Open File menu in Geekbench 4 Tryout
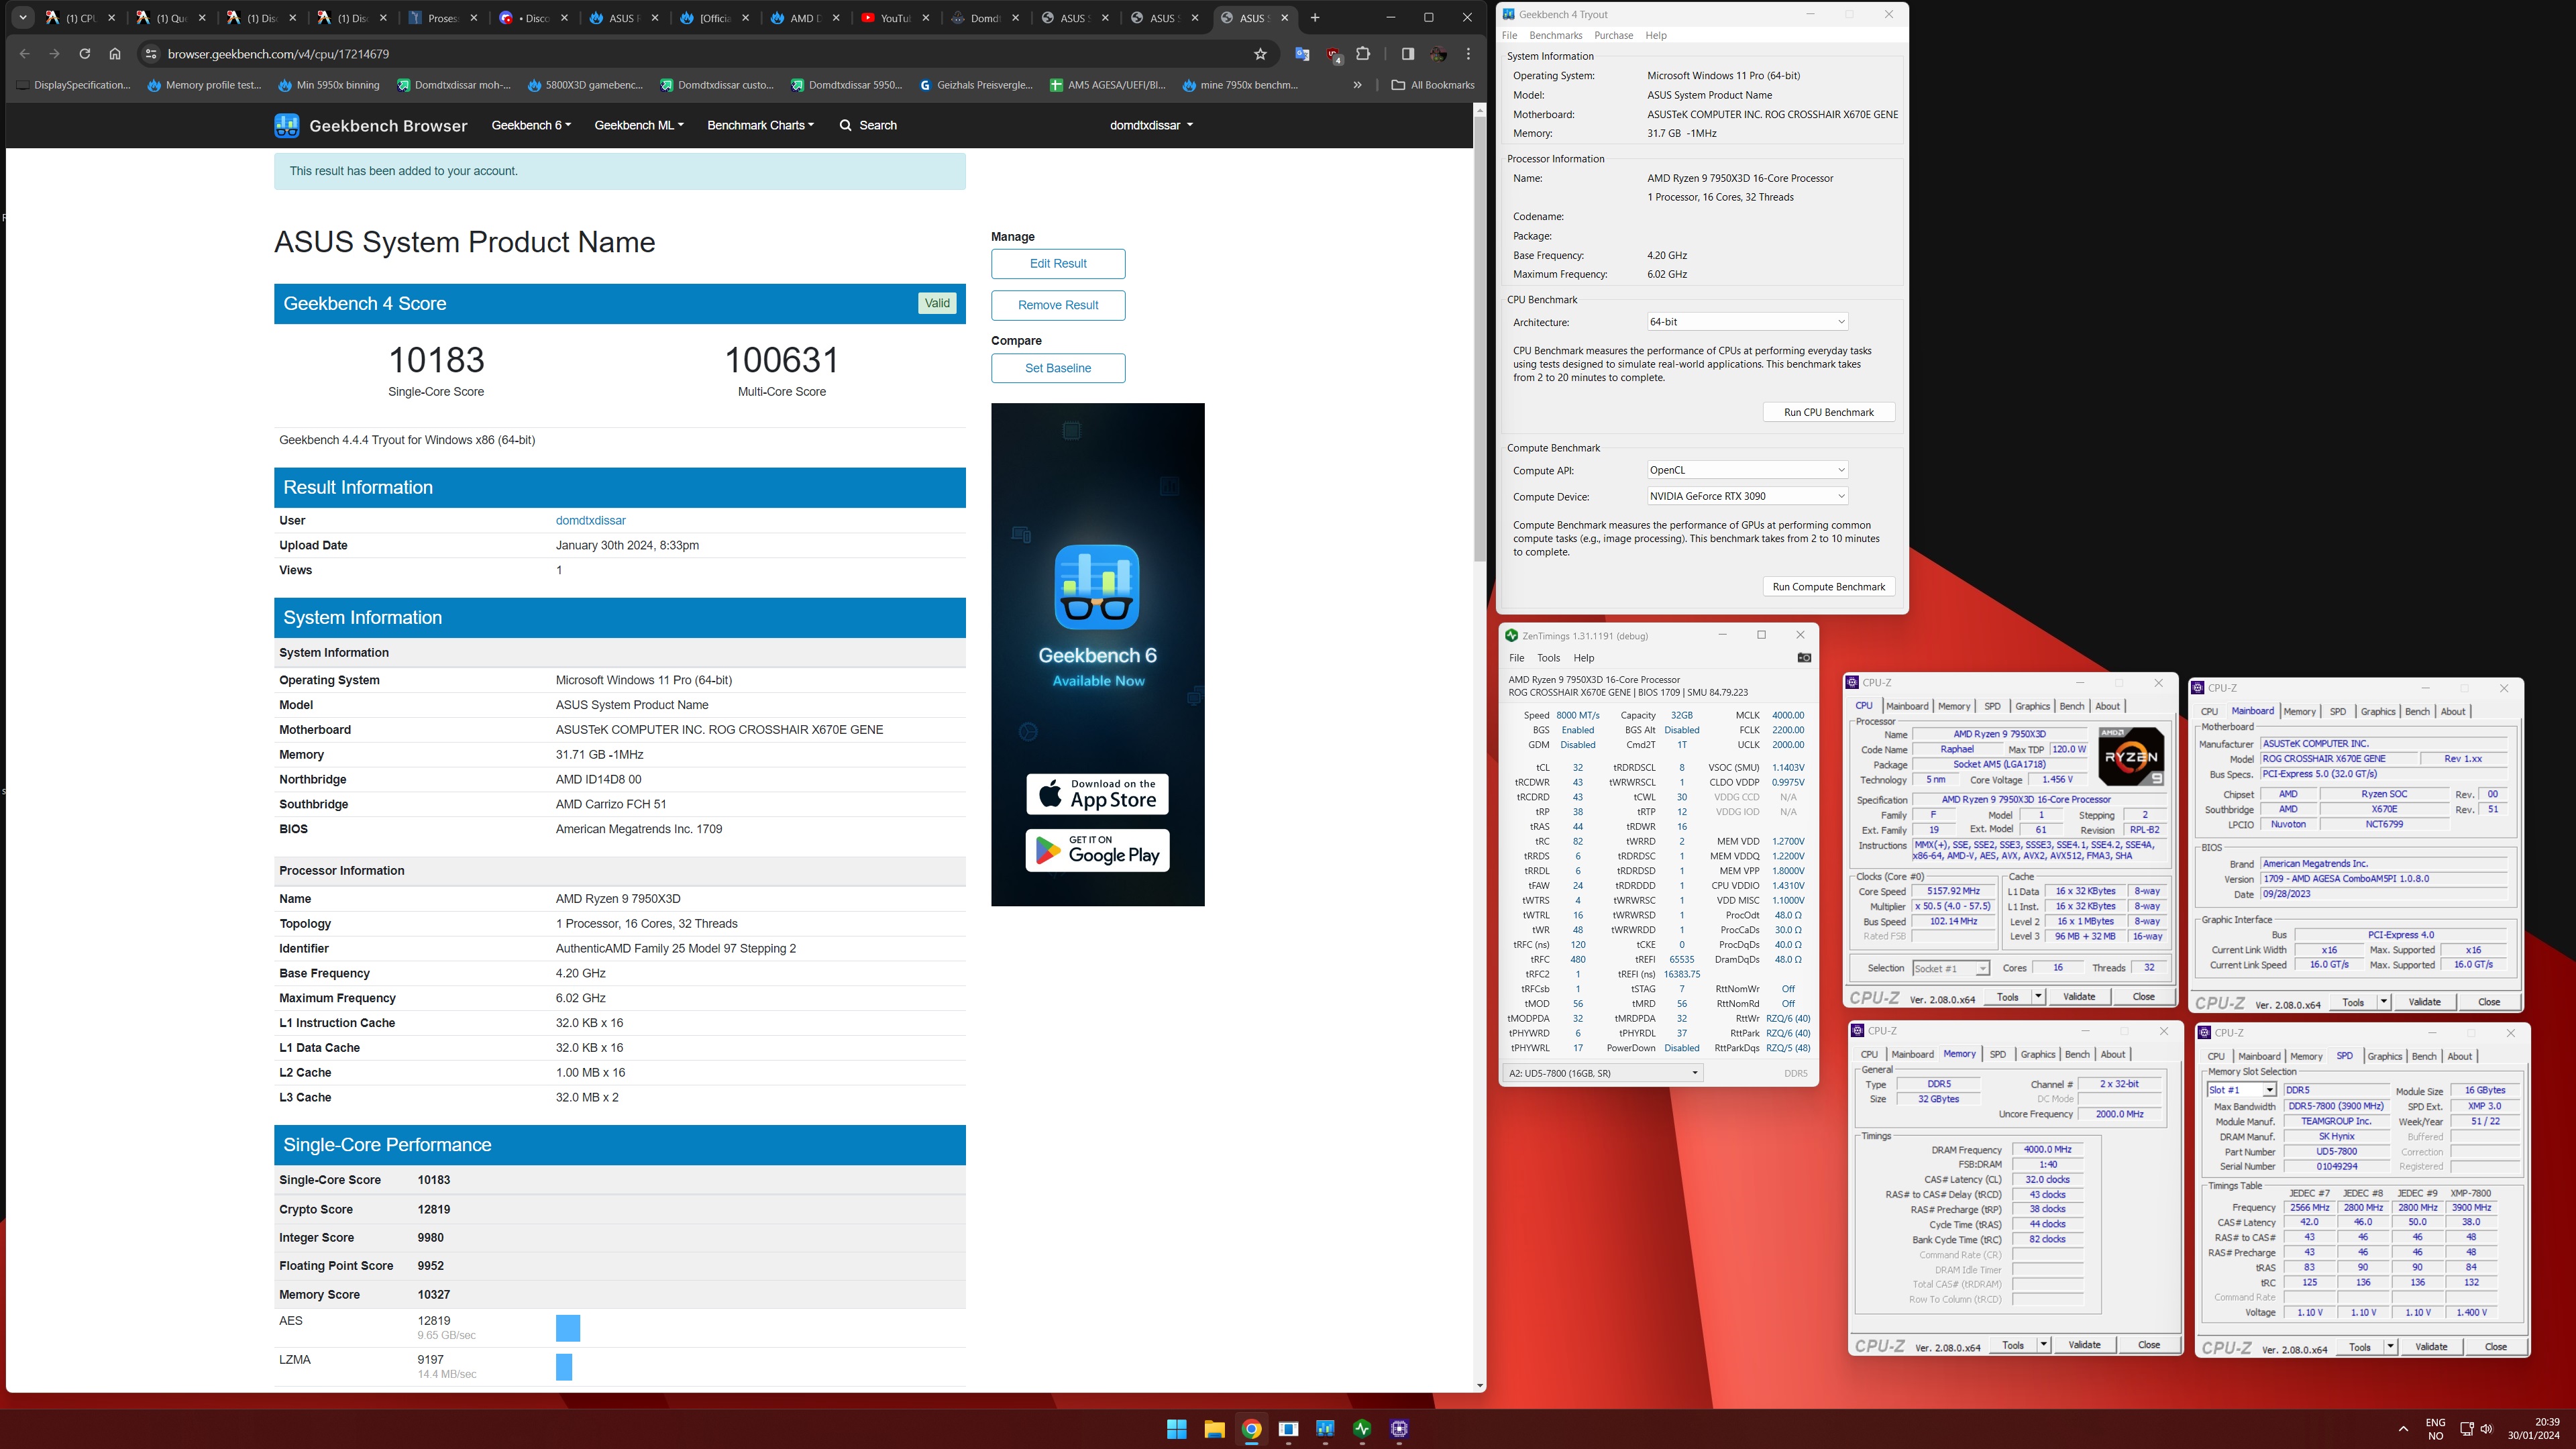This screenshot has width=2576, height=1449. click(1509, 35)
